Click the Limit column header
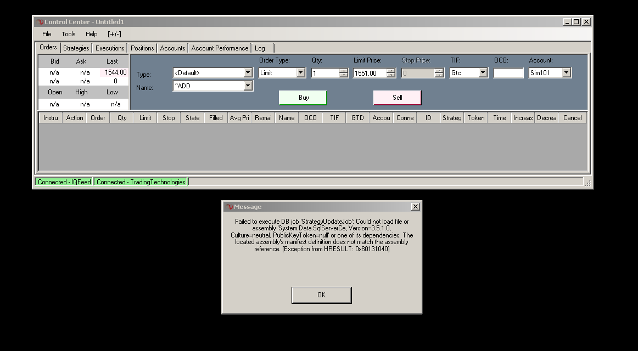The height and width of the screenshot is (351, 638). coord(145,118)
